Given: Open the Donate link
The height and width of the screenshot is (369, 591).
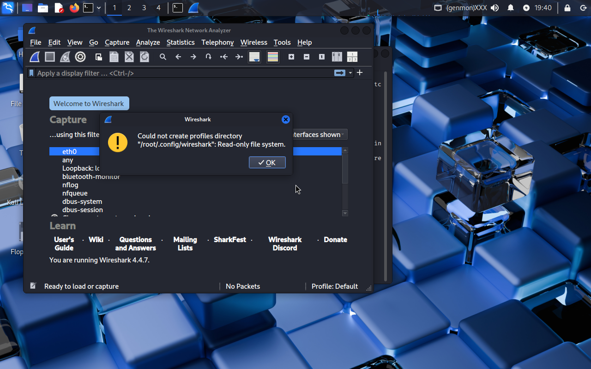Looking at the screenshot, I should point(336,239).
